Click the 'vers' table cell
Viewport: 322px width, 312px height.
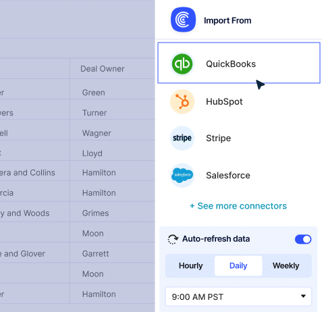click(35, 109)
